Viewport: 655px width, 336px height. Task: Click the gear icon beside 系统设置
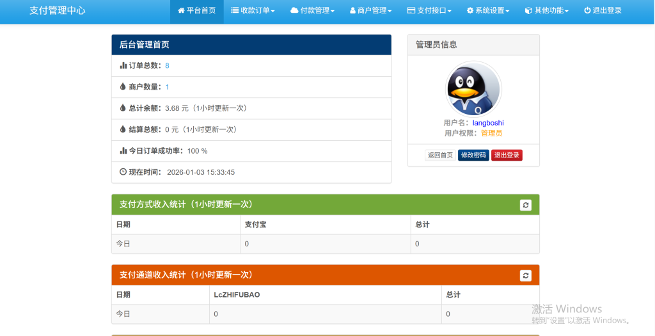470,11
